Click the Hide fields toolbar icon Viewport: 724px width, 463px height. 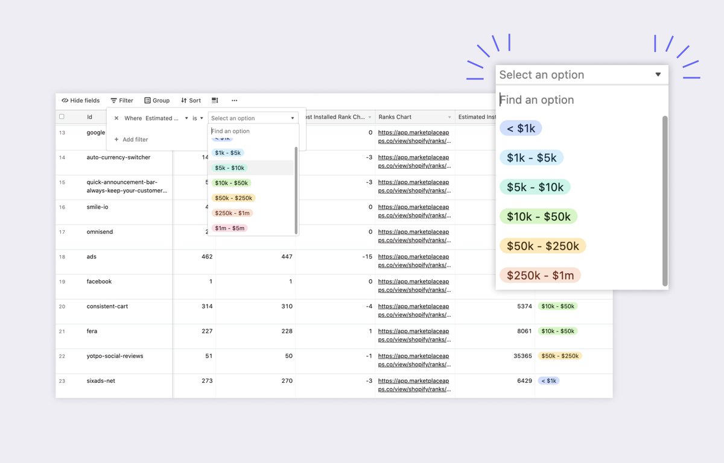(x=65, y=101)
